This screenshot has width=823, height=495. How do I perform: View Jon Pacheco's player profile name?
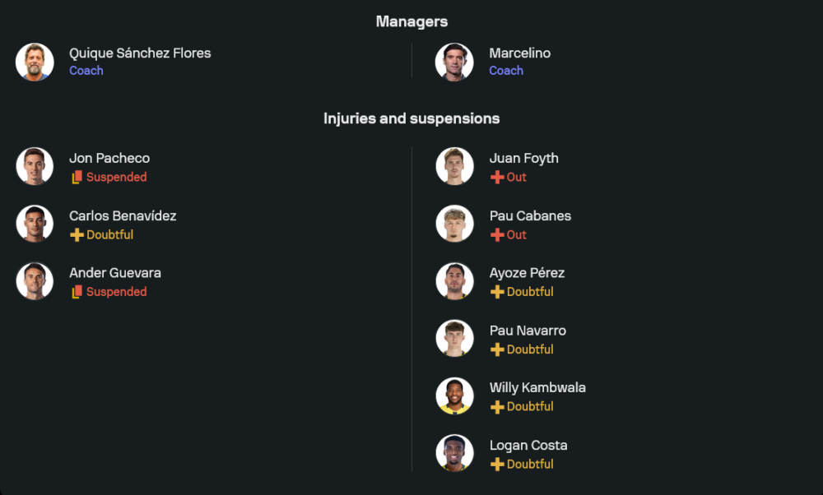click(109, 158)
